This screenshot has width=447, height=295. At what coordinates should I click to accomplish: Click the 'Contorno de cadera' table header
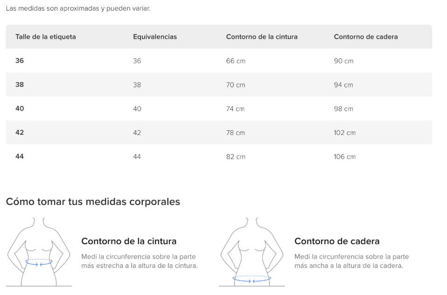366,37
